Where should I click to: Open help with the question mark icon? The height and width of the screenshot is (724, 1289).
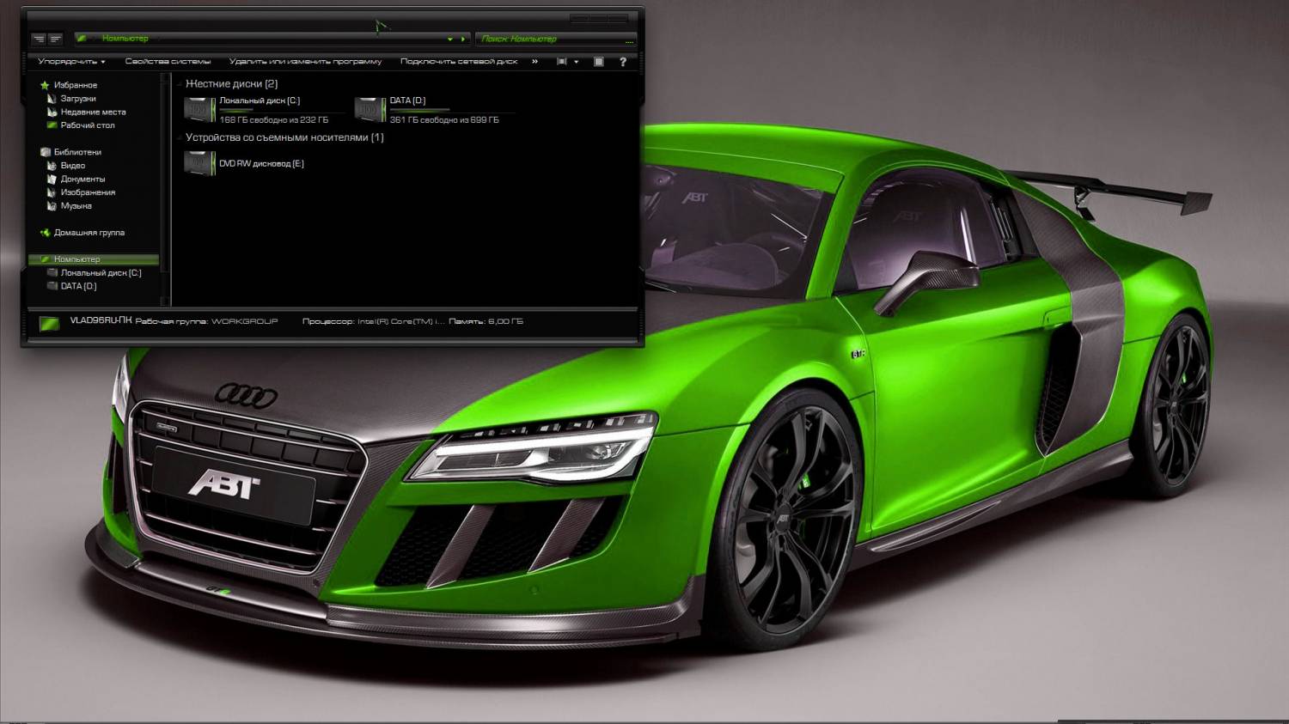(x=623, y=62)
